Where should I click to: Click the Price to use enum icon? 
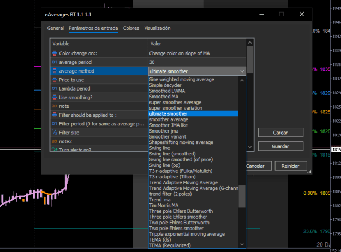(55, 80)
